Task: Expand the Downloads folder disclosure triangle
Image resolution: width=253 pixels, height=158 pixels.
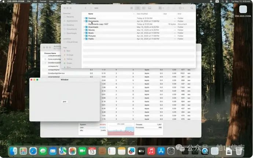Action: [84, 27]
